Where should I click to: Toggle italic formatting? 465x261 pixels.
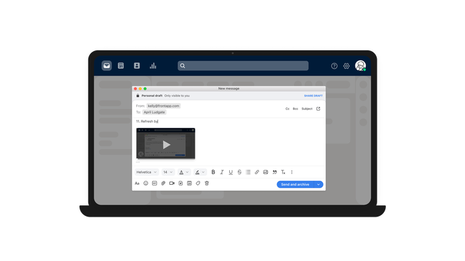pyautogui.click(x=221, y=172)
